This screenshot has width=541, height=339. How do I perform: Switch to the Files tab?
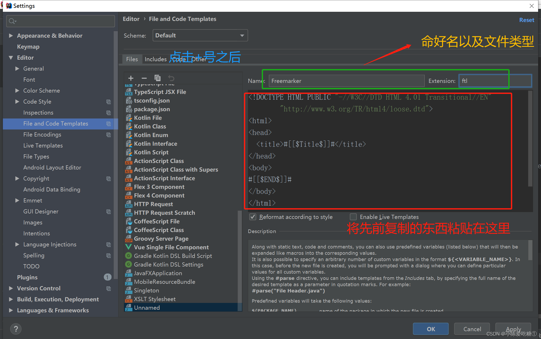pos(132,59)
